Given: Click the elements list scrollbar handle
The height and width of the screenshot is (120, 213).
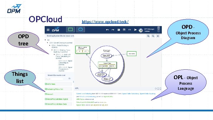Looking at the screenshot, I should (x=73, y=82).
